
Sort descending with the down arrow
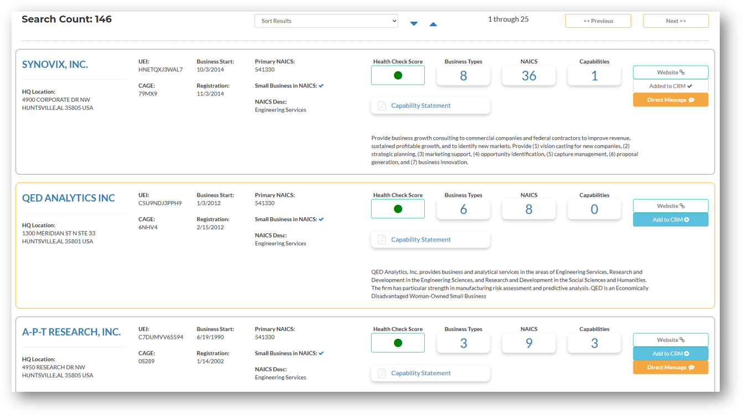(414, 24)
